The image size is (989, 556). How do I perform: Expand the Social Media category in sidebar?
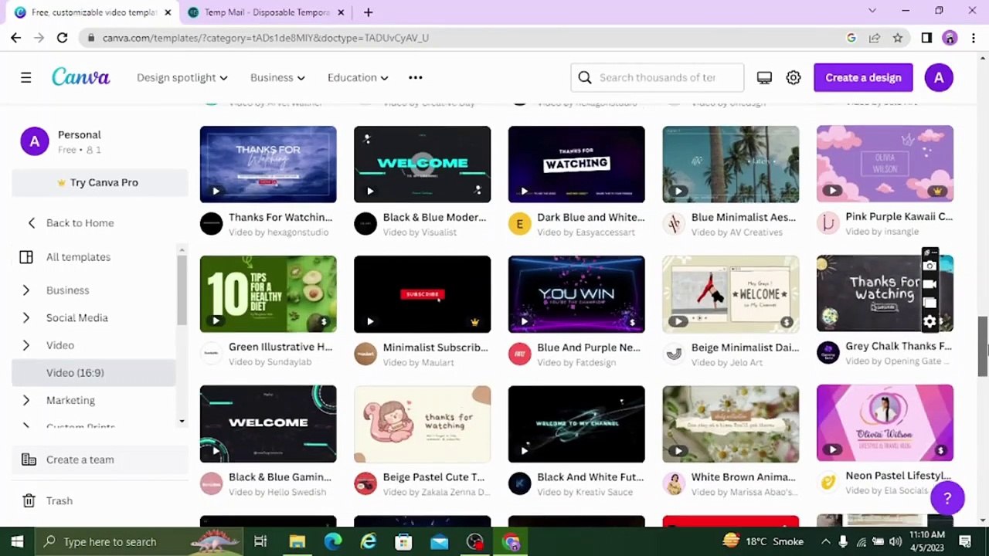pos(26,317)
